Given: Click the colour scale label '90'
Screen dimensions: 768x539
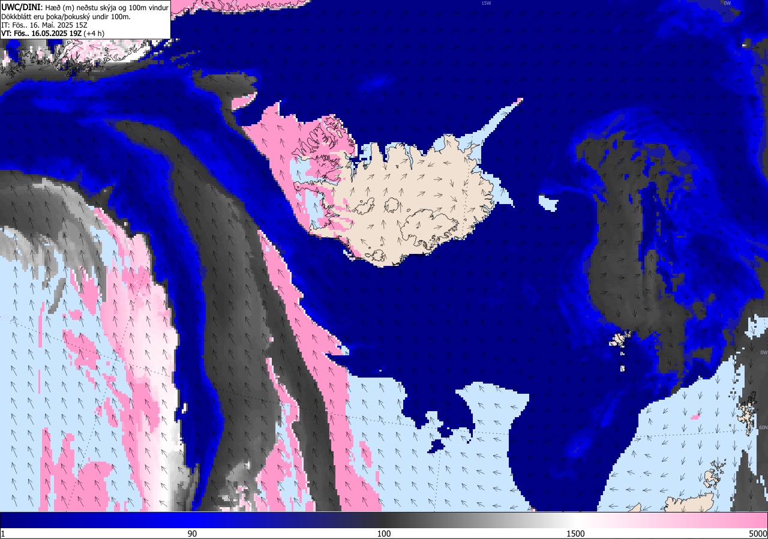Looking at the screenshot, I should (192, 534).
